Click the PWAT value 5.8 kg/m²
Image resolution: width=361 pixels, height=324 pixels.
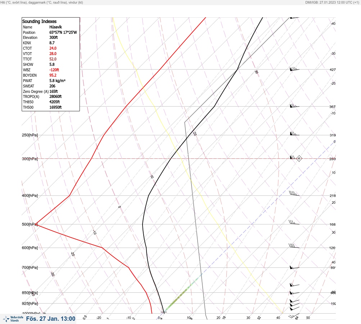(x=57, y=81)
